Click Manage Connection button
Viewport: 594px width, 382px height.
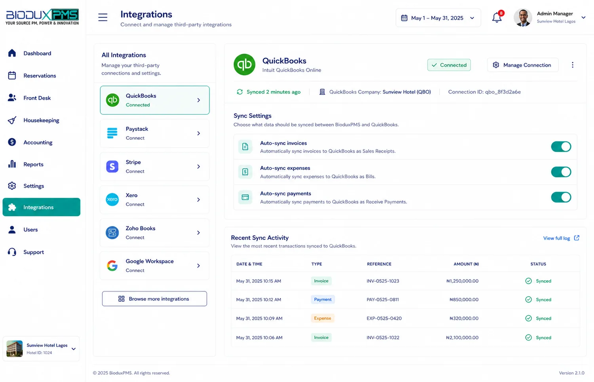[523, 65]
